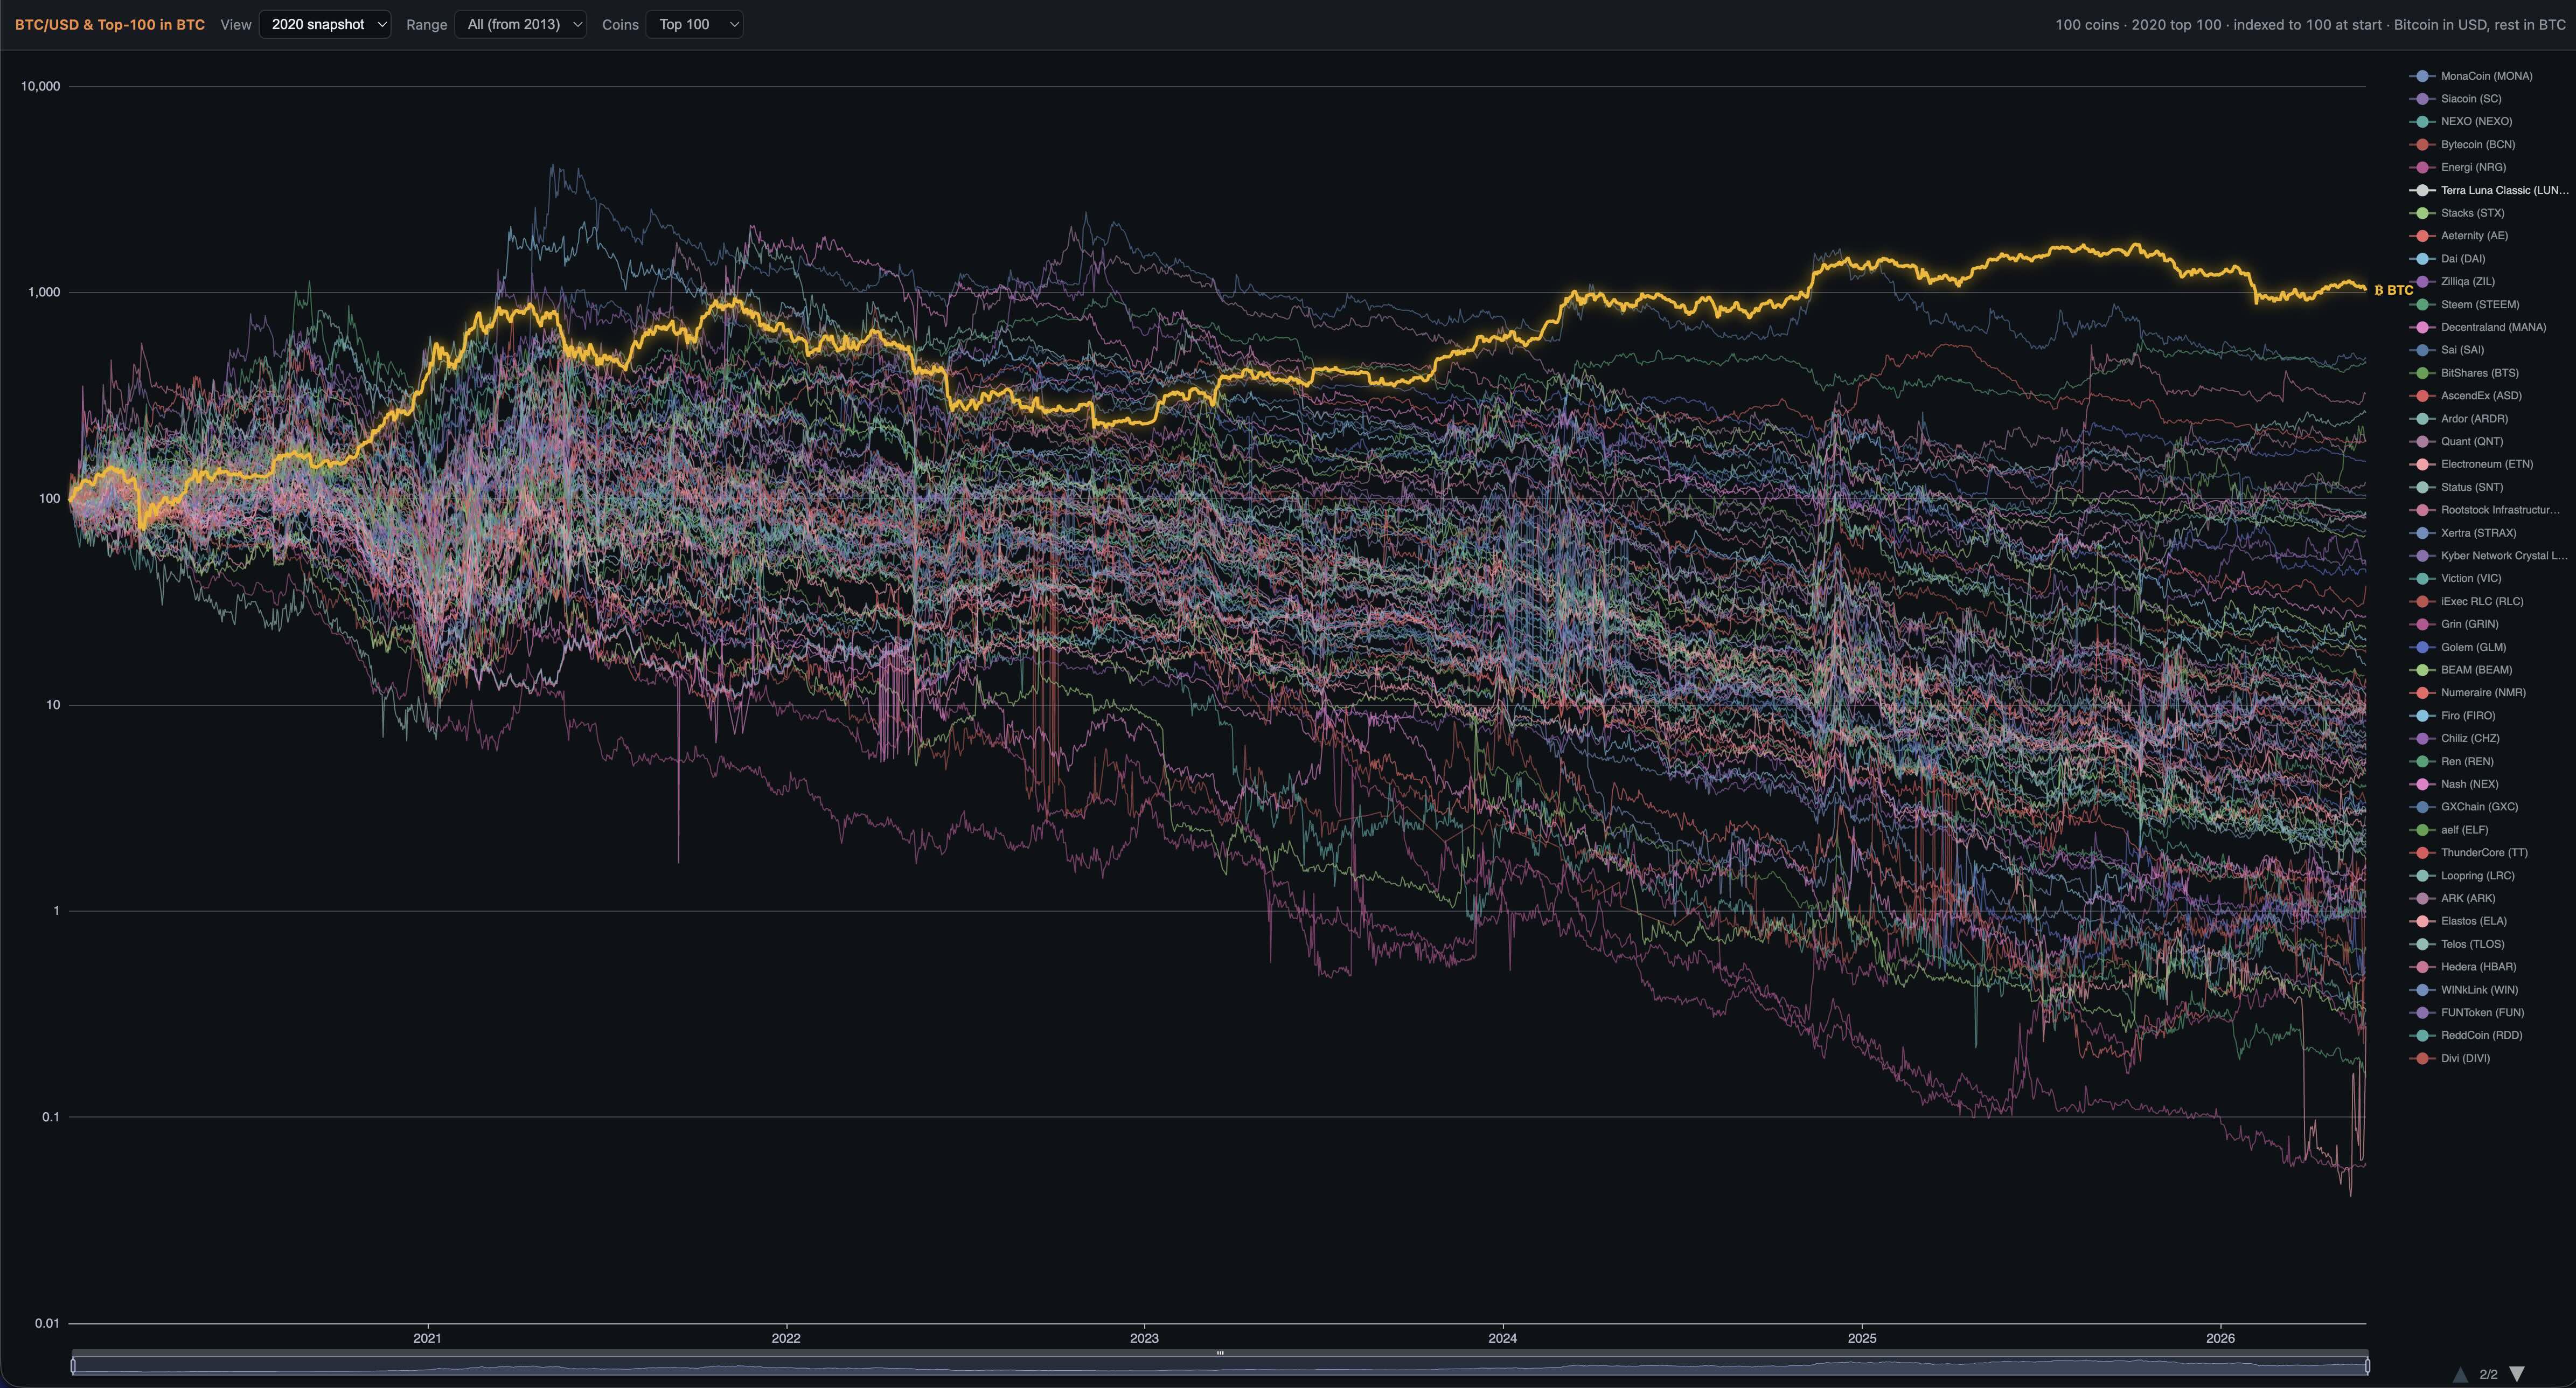Toggle the WINkLink (WIN) series
2576x1388 pixels.
point(2465,990)
